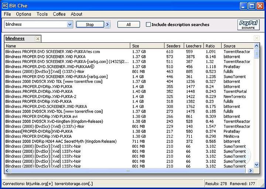Click the vertical scrollbar thumb
266x189 pixels.
click(x=256, y=53)
